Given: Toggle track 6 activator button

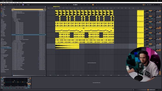Looking at the screenshot, I should 150,38.
